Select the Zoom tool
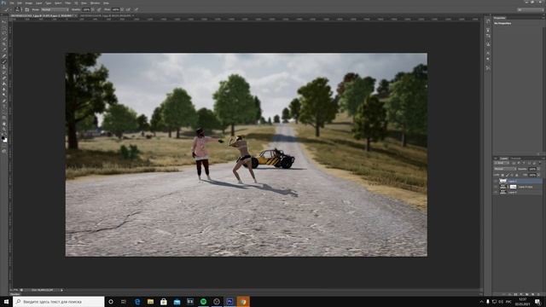The height and width of the screenshot is (307, 546). 4,129
